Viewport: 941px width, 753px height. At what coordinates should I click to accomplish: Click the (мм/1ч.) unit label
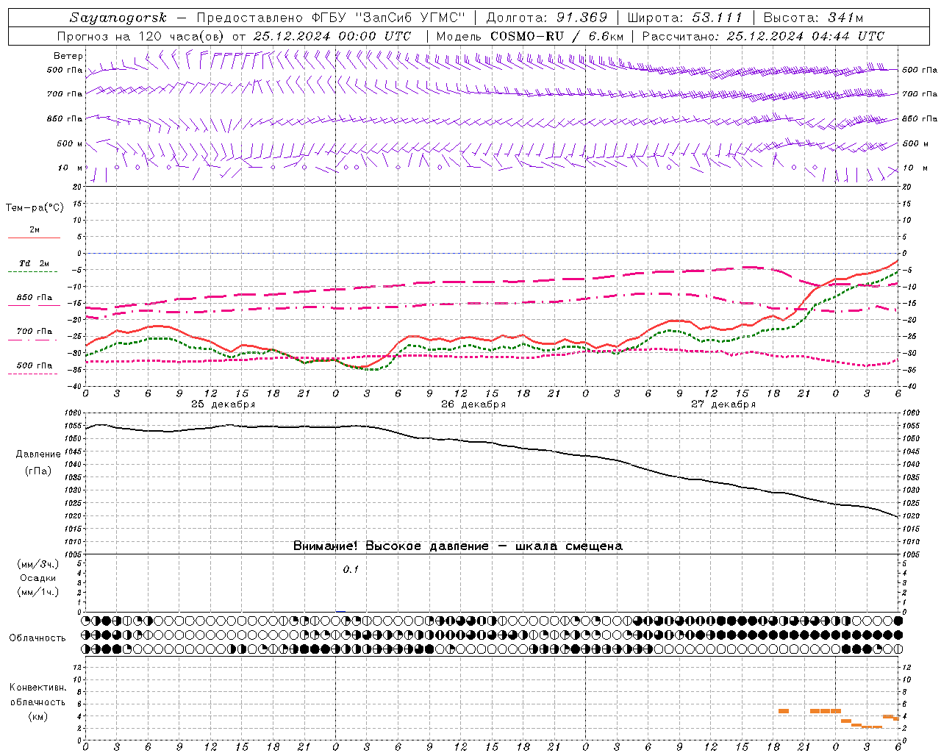(37, 592)
